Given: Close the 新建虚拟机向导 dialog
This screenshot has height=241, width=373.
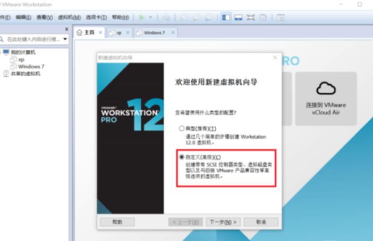Looking at the screenshot, I should tap(275, 58).
